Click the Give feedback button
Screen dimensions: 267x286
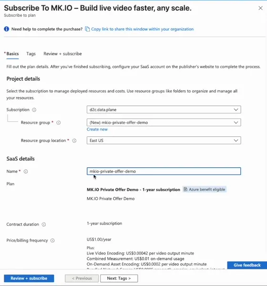coord(247,265)
